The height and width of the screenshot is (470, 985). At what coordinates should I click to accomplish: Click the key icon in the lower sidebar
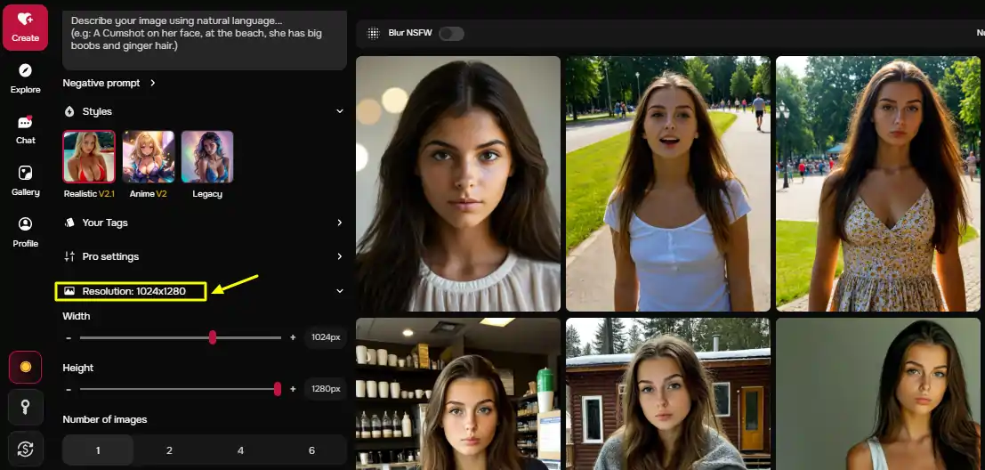25,408
